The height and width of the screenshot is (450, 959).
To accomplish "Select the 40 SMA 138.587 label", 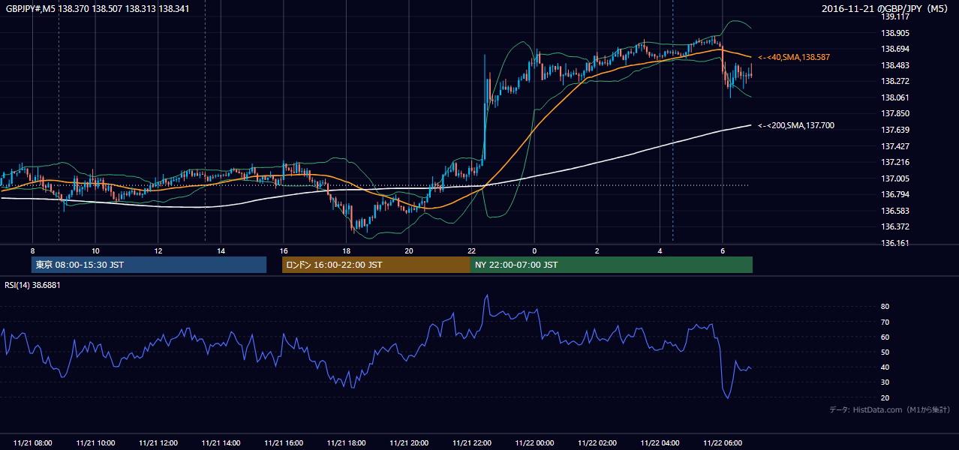I will (794, 57).
